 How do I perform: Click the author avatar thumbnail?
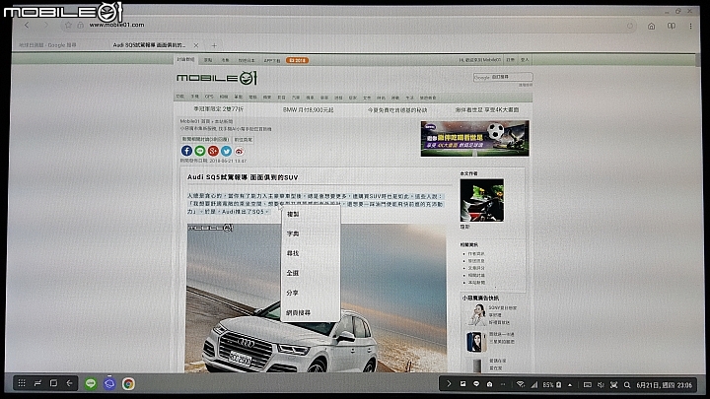pyautogui.click(x=482, y=200)
